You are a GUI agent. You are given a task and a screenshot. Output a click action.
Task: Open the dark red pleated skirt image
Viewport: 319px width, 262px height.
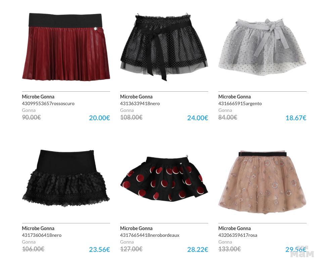point(66,47)
